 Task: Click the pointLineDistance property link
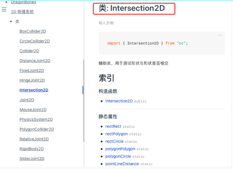pyautogui.click(x=122, y=164)
